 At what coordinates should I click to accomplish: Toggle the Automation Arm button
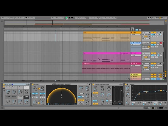click(x=78, y=18)
